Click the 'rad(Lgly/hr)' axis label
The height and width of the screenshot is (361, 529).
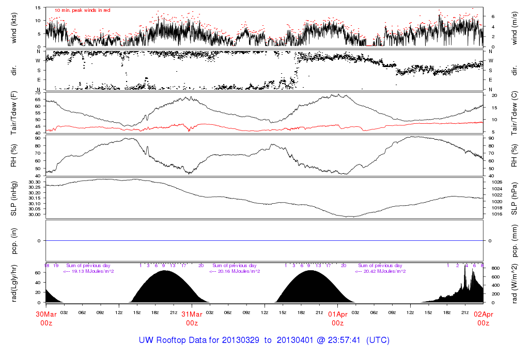point(14,283)
